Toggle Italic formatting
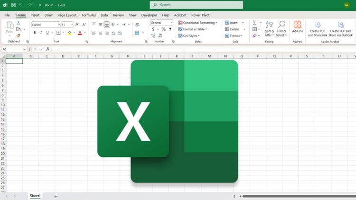 (x=41, y=33)
